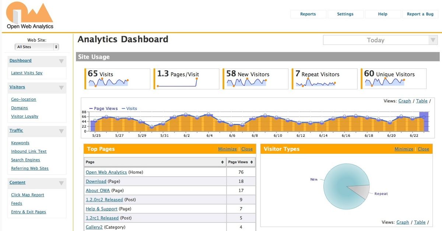
Task: Collapse the Visitors sidebar section
Action: 61,88
